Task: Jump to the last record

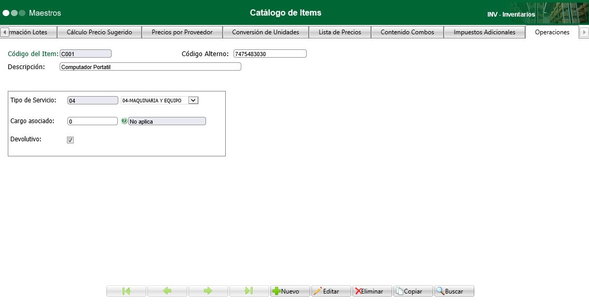Action: (x=249, y=291)
